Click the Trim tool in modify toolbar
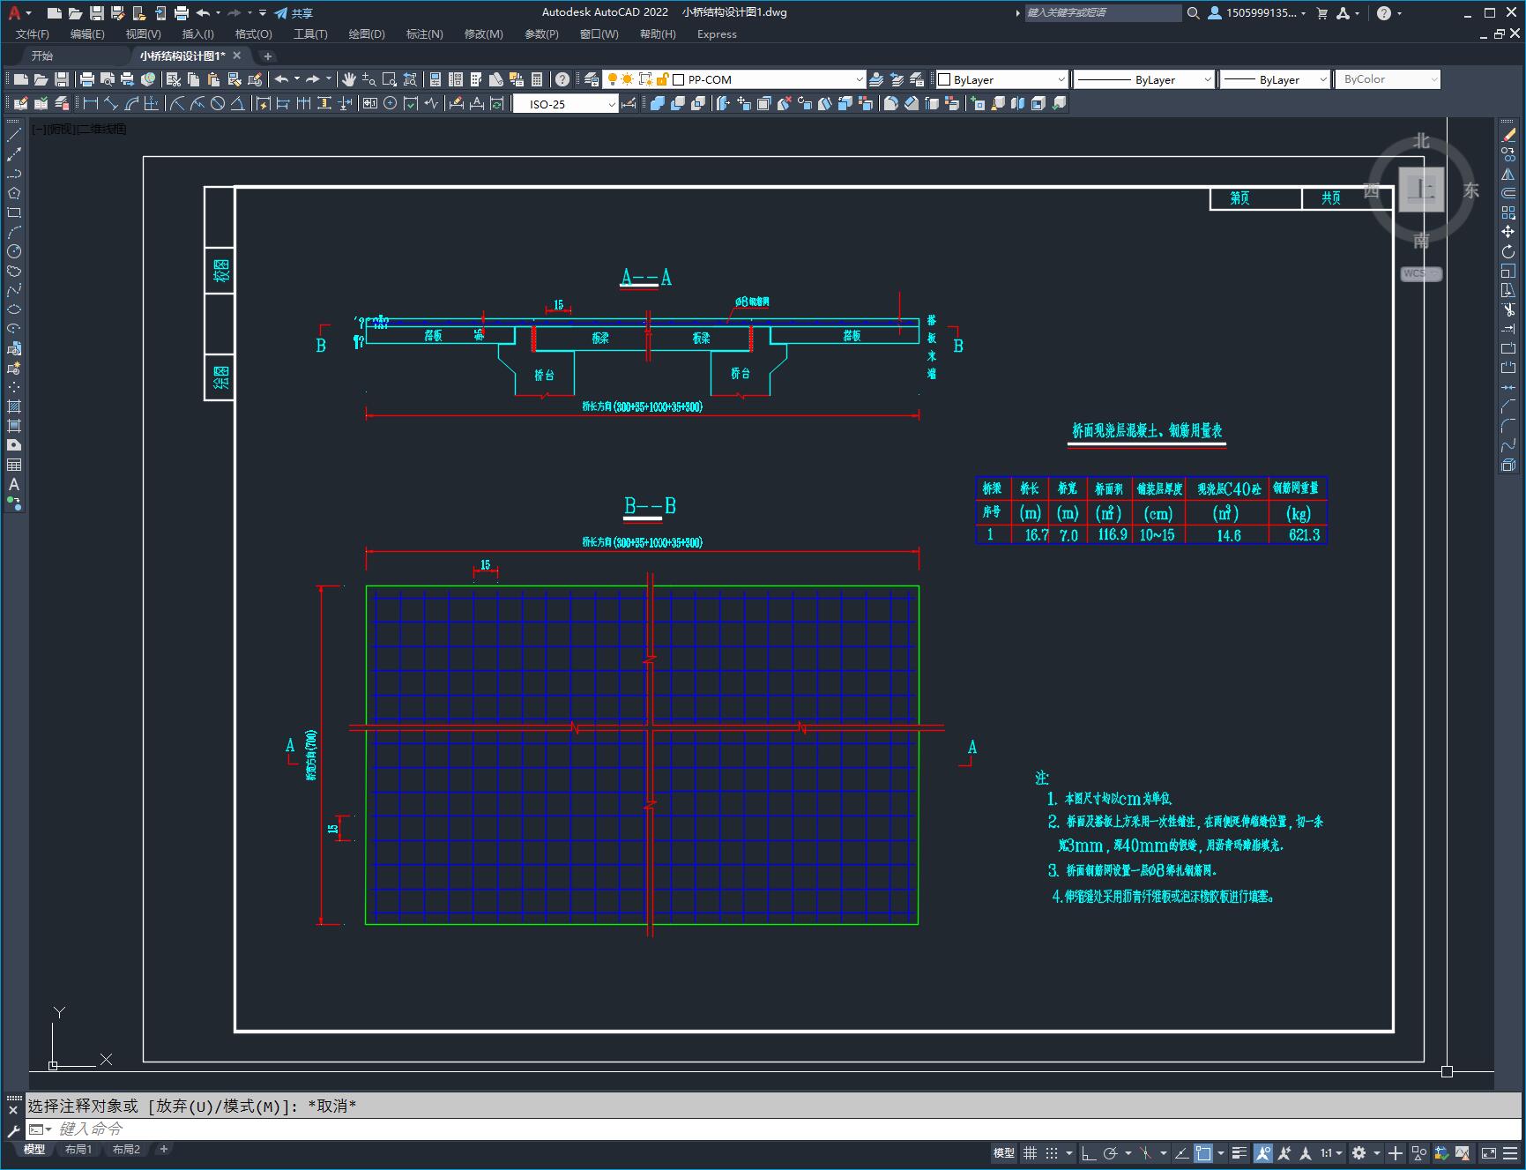Image resolution: width=1526 pixels, height=1170 pixels. coord(1508,310)
